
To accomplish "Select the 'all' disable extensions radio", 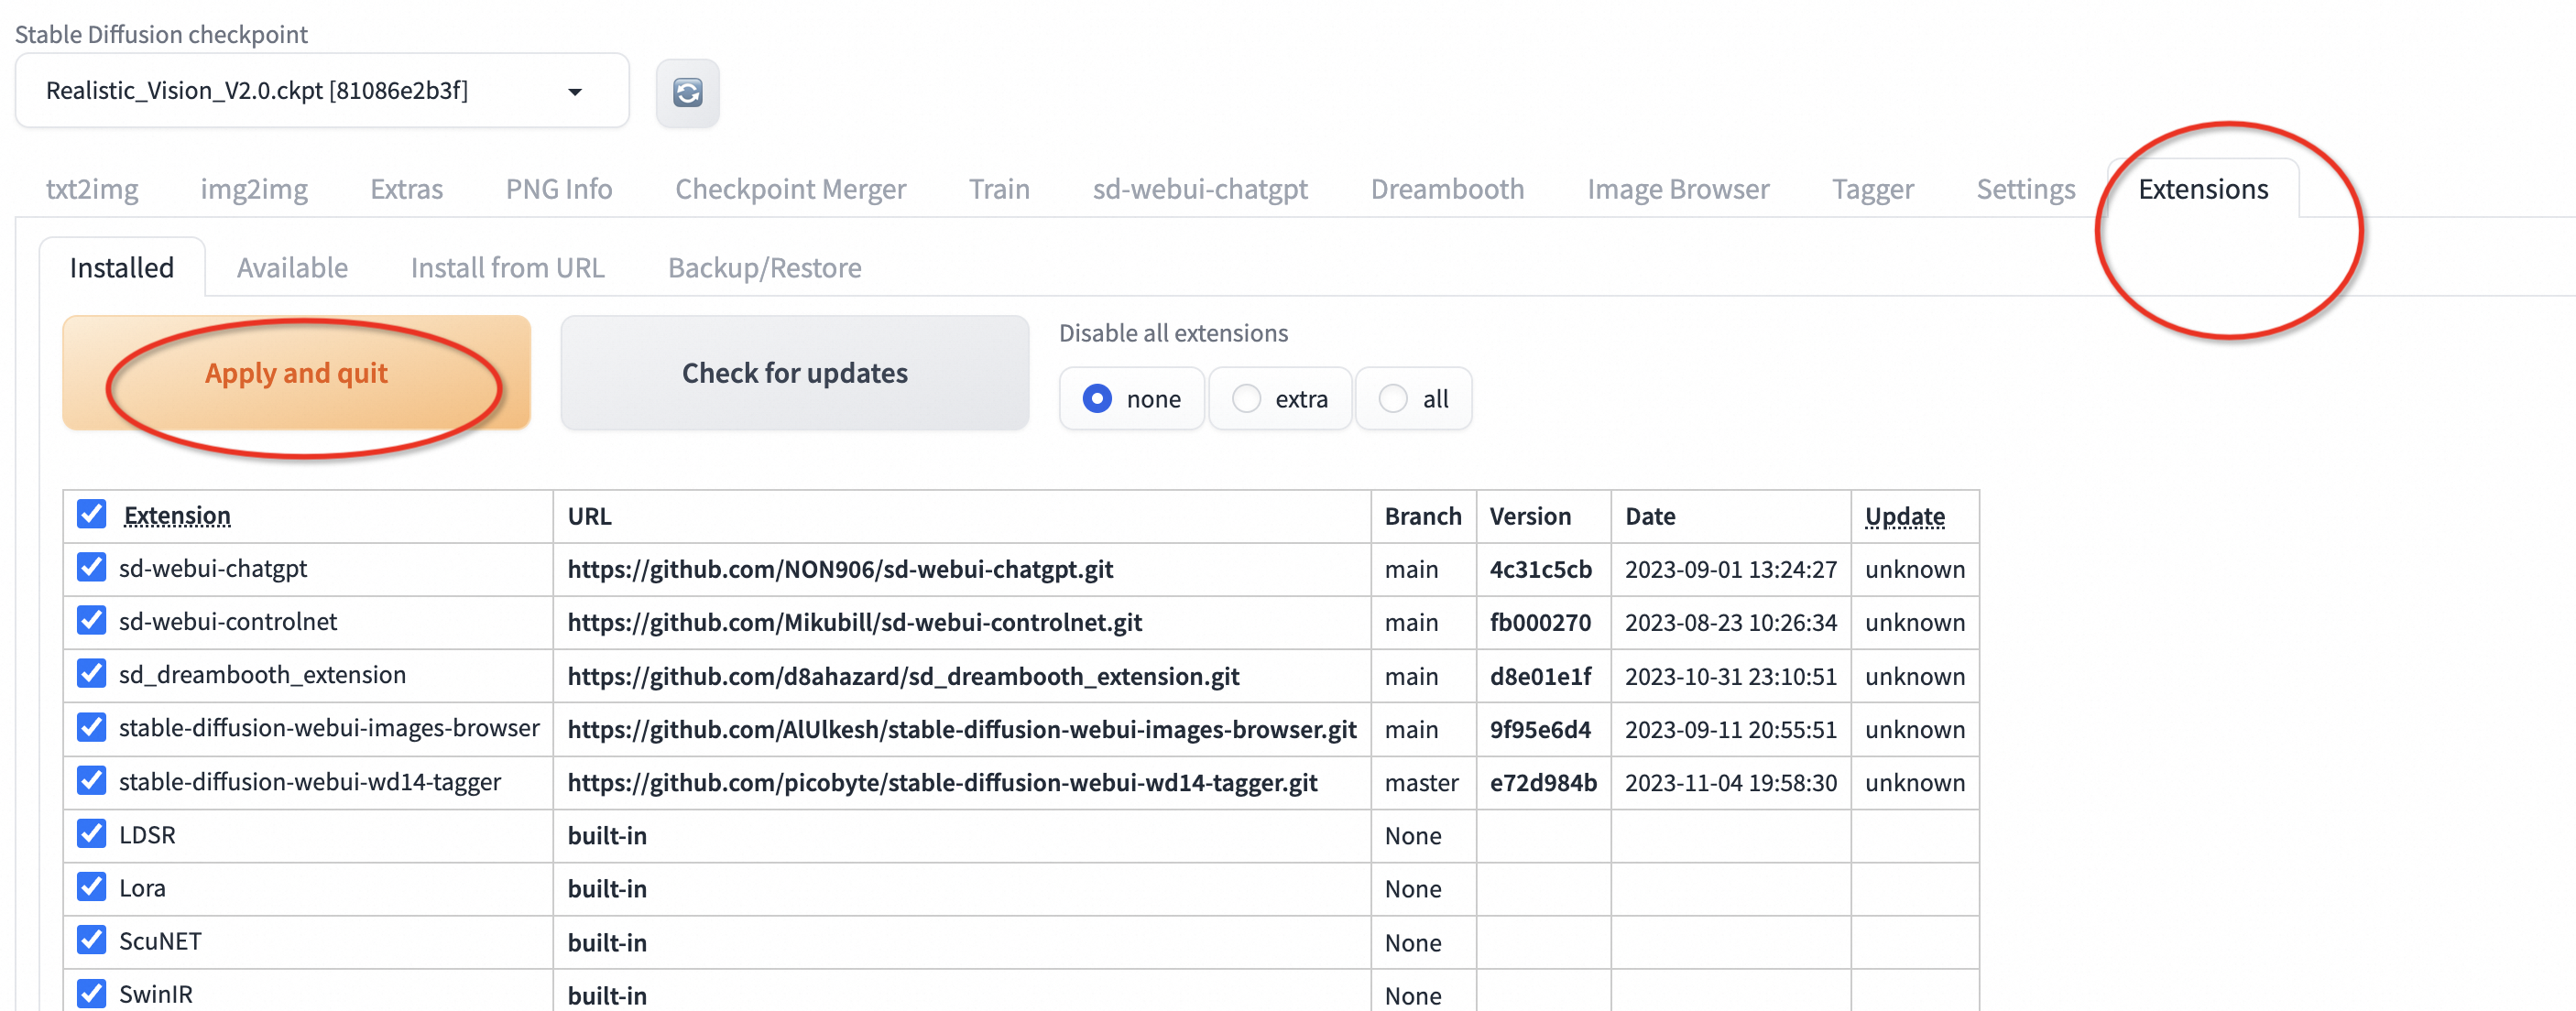I will (x=1393, y=399).
